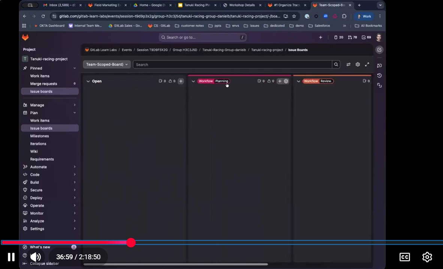Open the board configuration gear icon
Viewport: 443px width, 269px height.
pyautogui.click(x=357, y=64)
